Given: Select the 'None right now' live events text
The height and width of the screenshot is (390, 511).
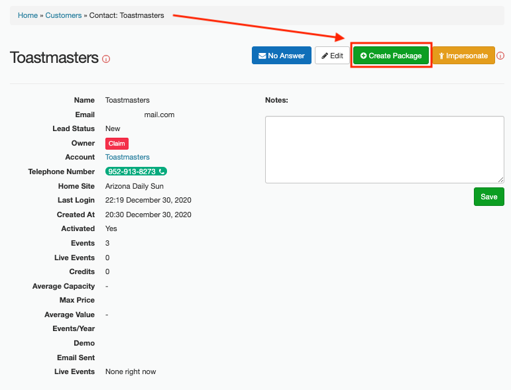Looking at the screenshot, I should [x=131, y=371].
